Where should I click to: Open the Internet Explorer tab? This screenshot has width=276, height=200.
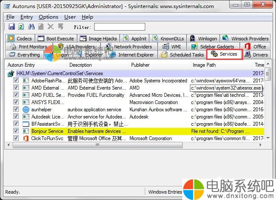click(x=132, y=54)
